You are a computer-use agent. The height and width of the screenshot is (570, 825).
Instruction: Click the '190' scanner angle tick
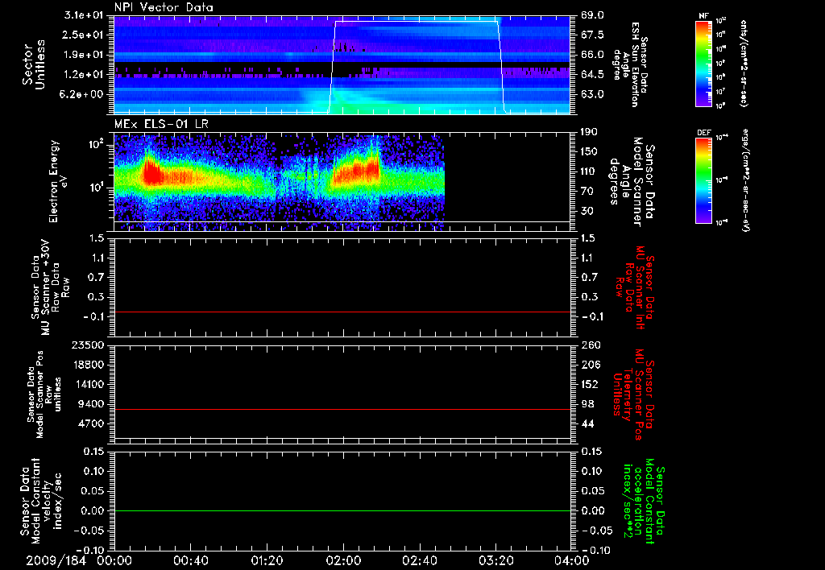[589, 132]
